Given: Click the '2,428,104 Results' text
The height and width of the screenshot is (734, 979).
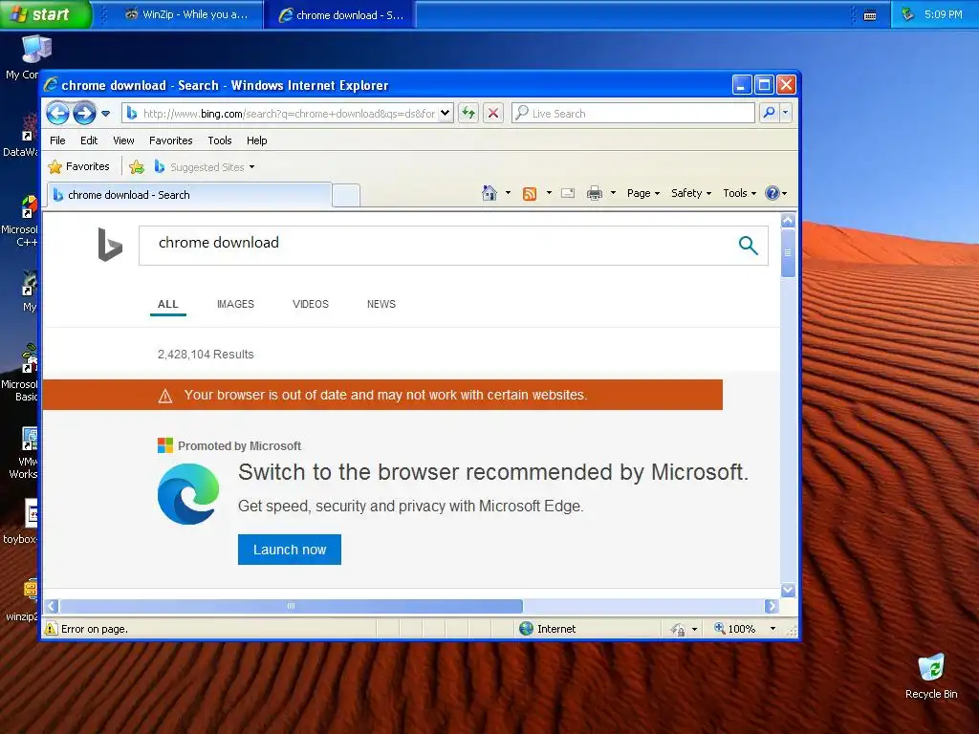Looking at the screenshot, I should point(206,355).
